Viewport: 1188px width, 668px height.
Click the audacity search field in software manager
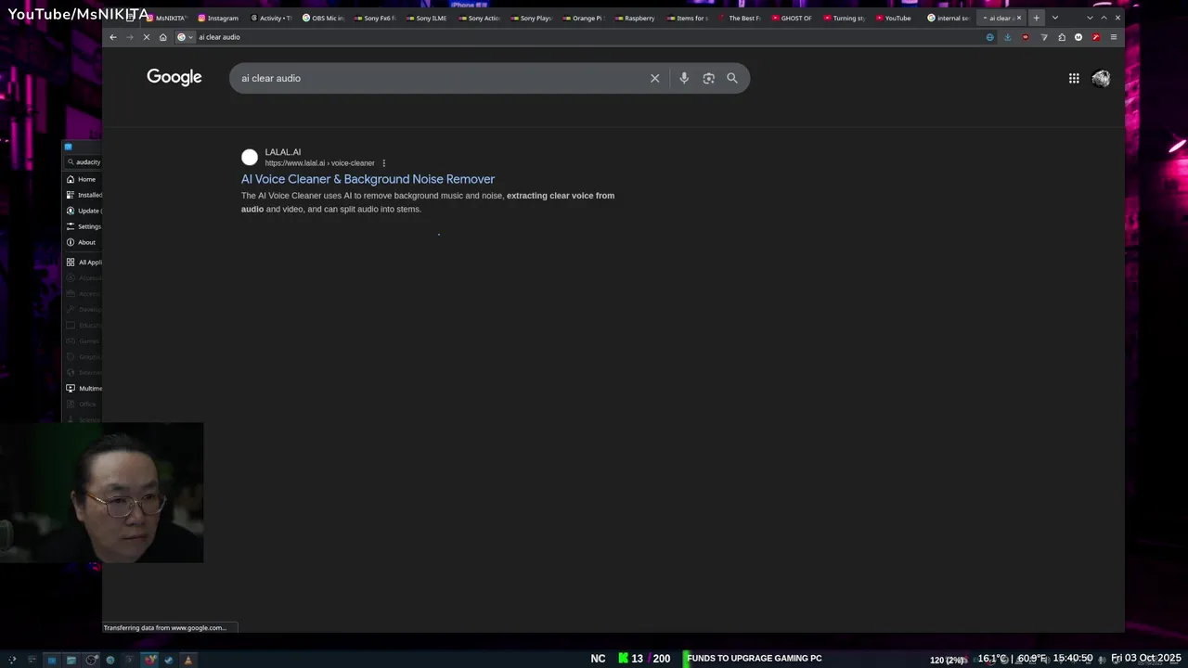pyautogui.click(x=84, y=161)
